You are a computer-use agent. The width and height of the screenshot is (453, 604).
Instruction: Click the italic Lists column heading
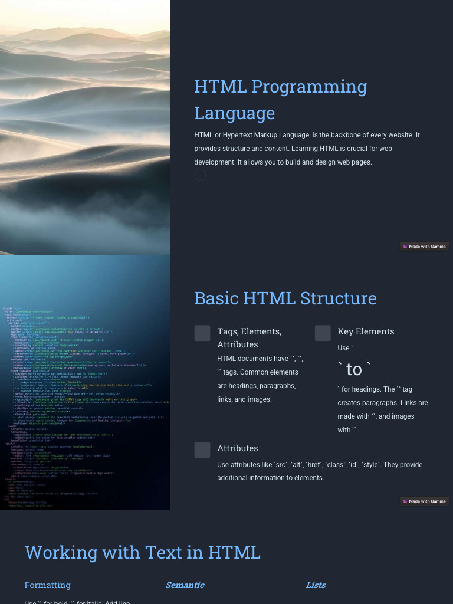[316, 585]
